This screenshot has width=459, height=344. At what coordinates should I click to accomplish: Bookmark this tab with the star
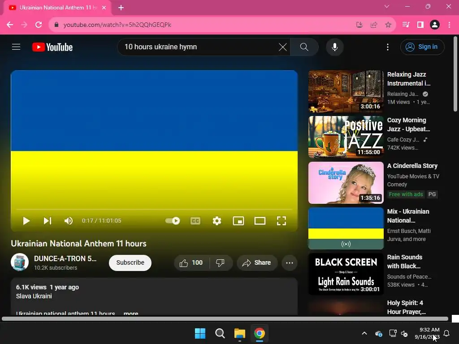pyautogui.click(x=388, y=25)
